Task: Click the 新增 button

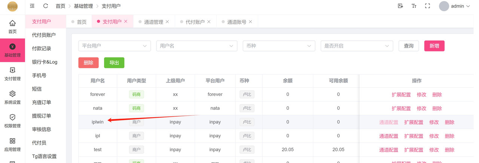Action: pos(434,46)
